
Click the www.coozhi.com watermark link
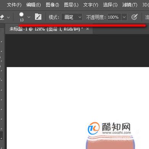117,133
